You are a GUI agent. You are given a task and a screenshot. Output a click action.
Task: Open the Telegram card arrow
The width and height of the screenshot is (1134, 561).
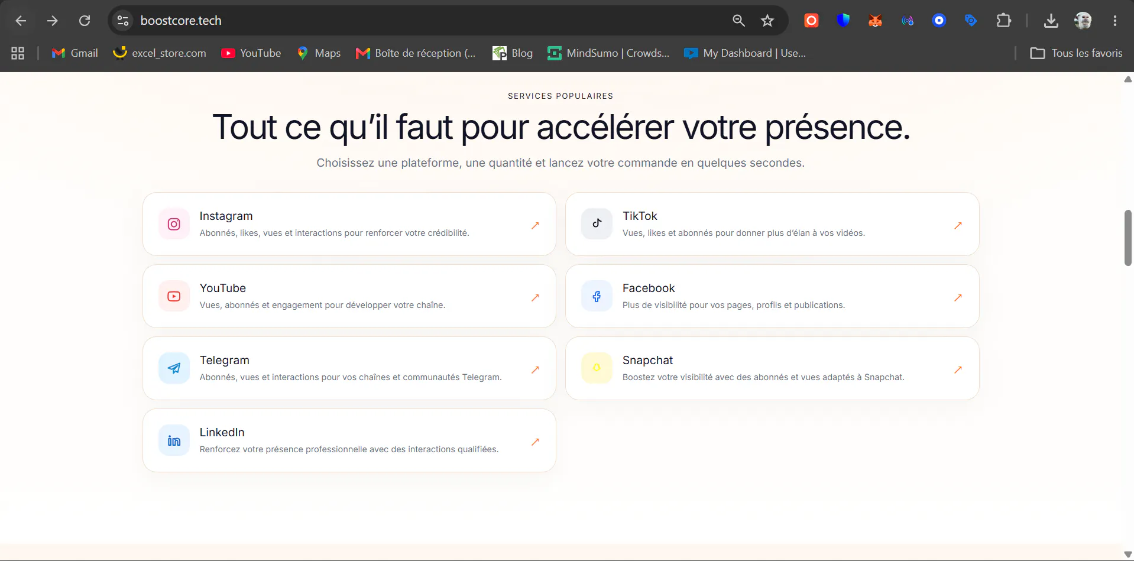535,369
